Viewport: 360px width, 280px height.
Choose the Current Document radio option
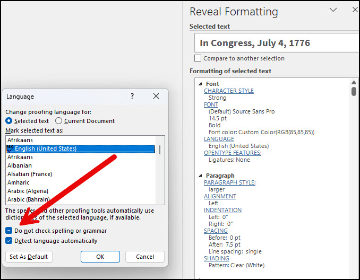pos(59,121)
